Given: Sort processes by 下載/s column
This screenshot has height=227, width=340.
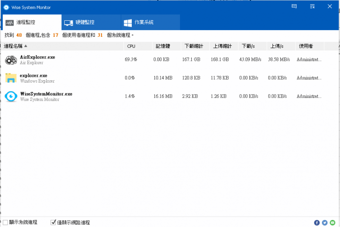Looking at the screenshot, I should 252,46.
